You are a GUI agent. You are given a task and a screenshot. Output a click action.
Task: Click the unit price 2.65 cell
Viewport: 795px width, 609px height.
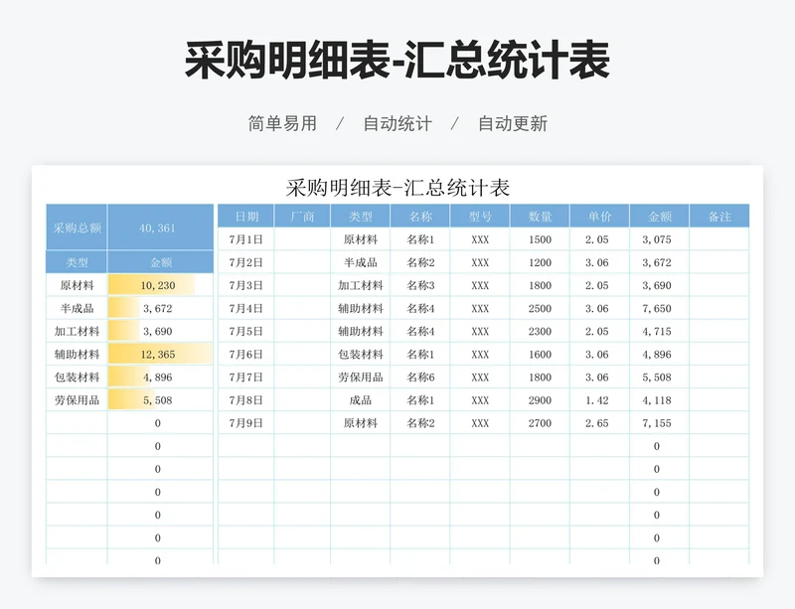pos(600,422)
